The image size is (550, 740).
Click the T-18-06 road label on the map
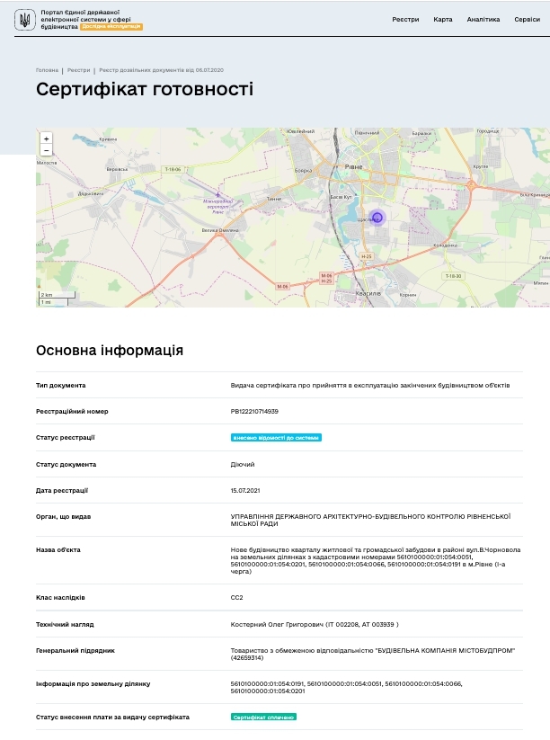173,169
